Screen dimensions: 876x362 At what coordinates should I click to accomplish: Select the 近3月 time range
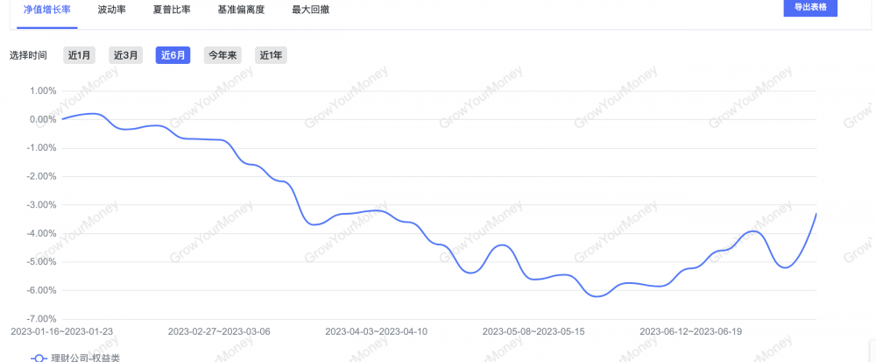coord(125,55)
